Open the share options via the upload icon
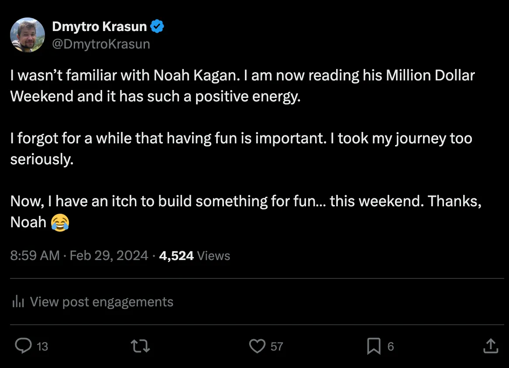509x368 pixels. pyautogui.click(x=491, y=346)
